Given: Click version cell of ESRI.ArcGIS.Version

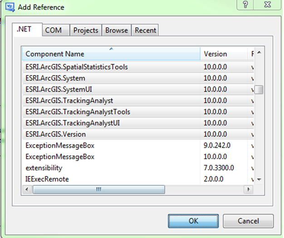Looking at the screenshot, I should click(215, 134).
